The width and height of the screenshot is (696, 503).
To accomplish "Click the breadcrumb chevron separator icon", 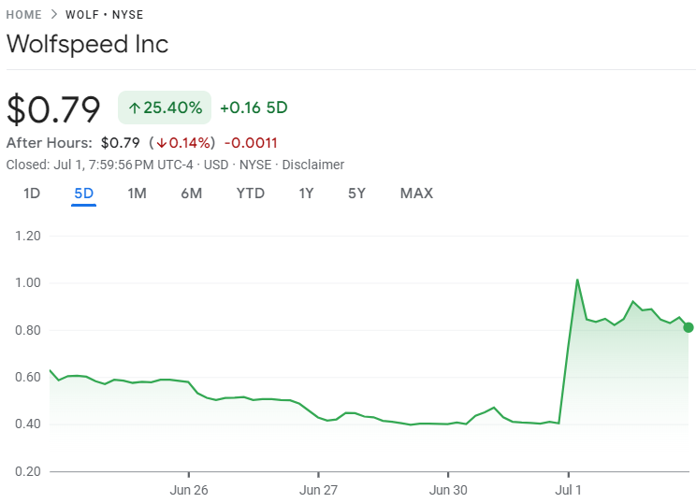I will tap(53, 14).
